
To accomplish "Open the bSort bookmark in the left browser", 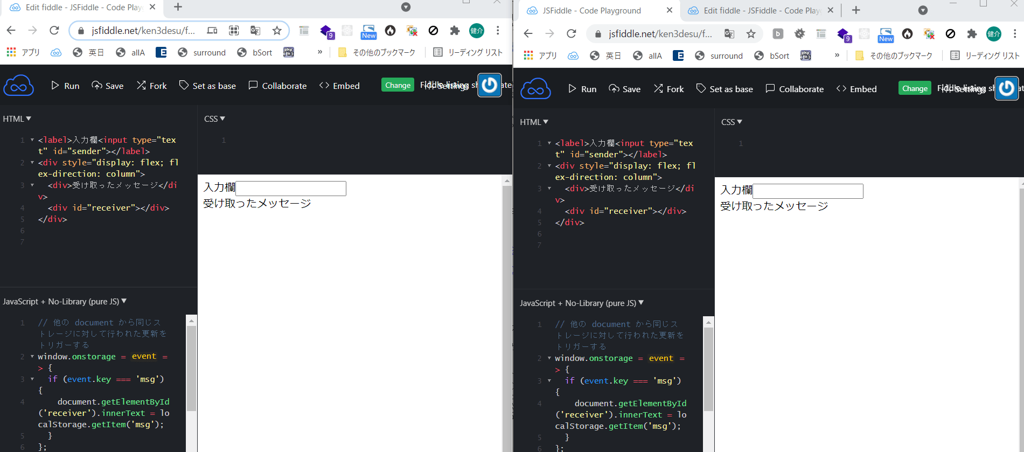I will (x=255, y=53).
